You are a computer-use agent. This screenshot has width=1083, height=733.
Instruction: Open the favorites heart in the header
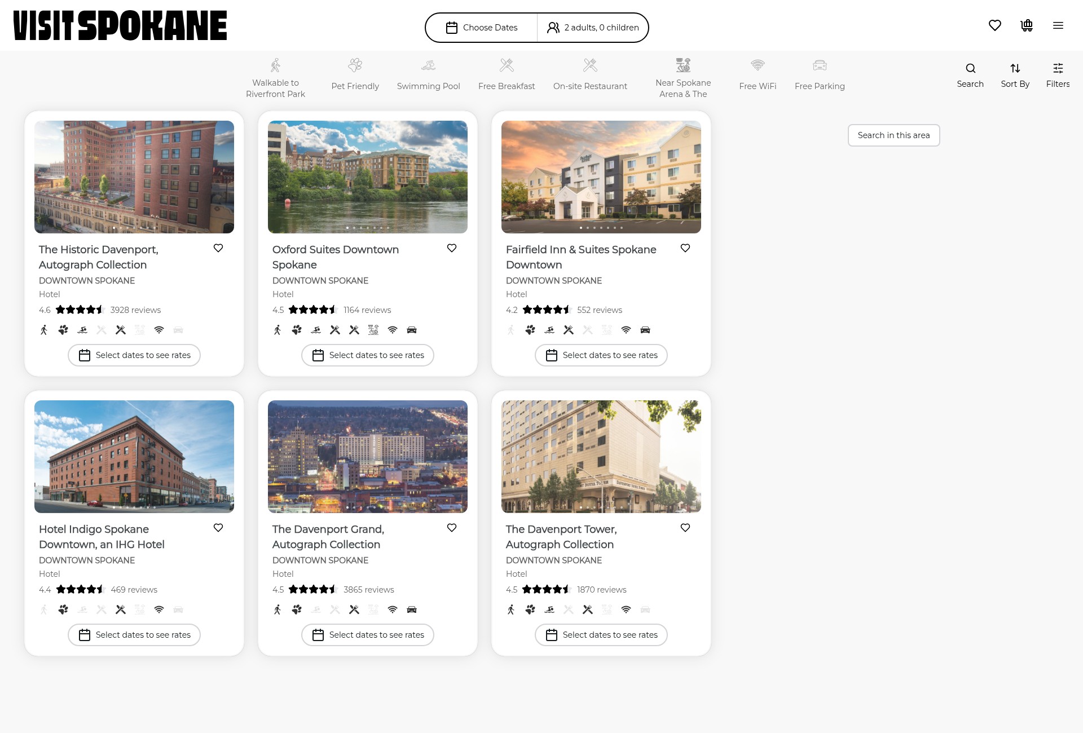[995, 25]
